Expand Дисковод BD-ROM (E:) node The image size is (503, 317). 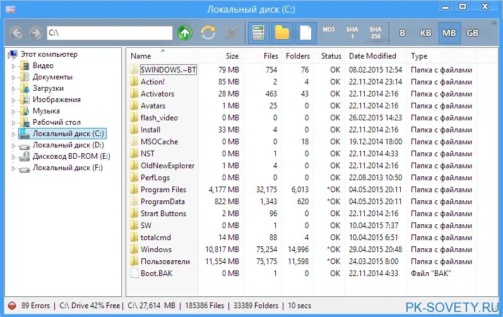click(13, 157)
